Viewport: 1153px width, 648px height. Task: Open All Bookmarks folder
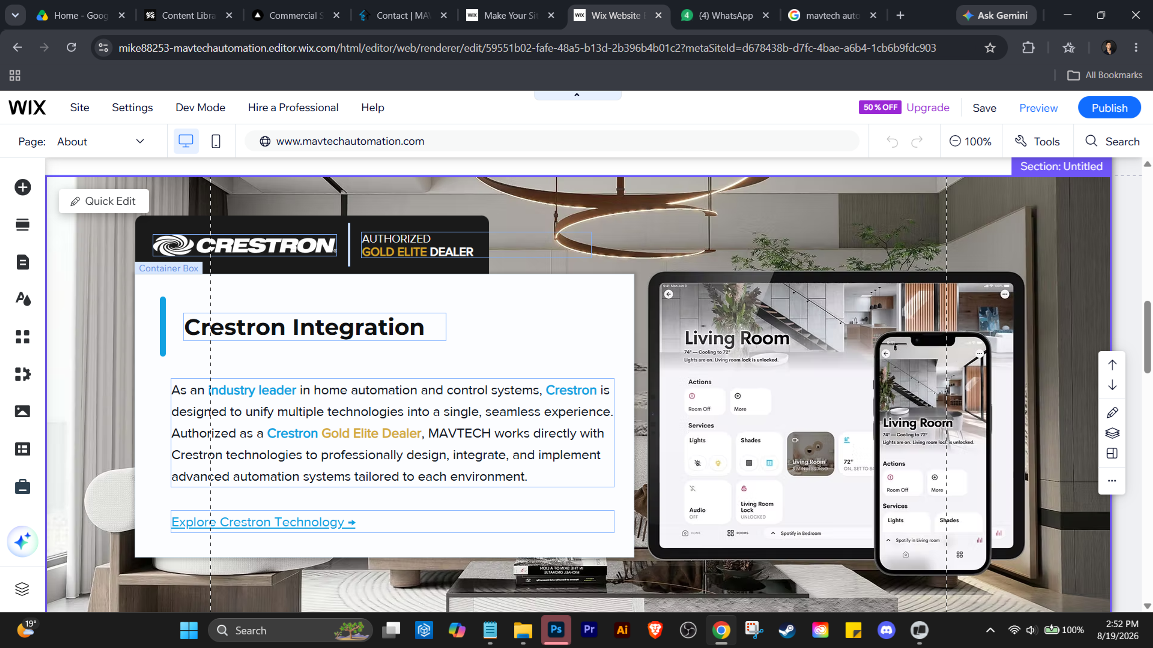click(1104, 75)
